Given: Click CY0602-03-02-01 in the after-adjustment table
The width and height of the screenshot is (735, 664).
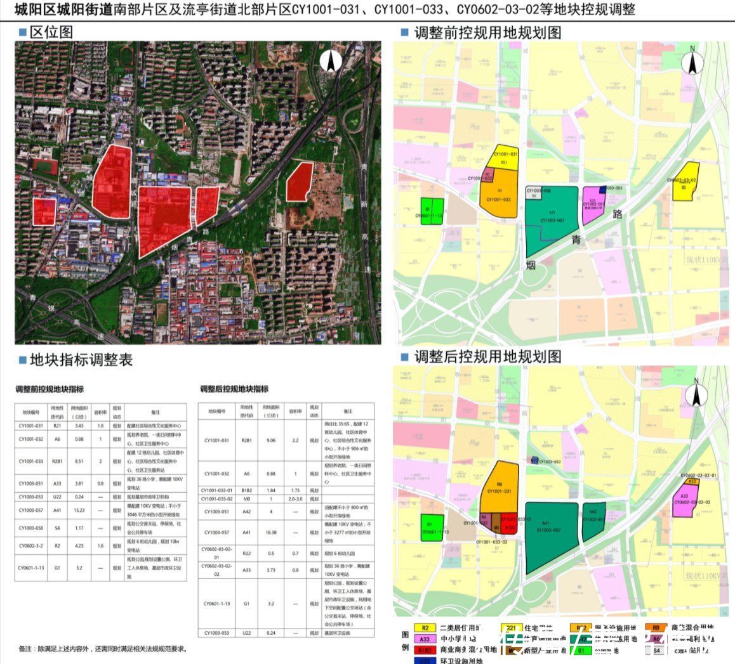Looking at the screenshot, I should 216,553.
